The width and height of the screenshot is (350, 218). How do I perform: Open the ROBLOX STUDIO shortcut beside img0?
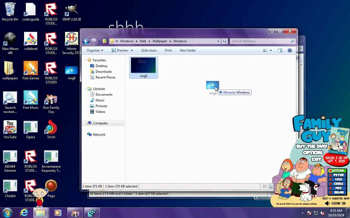(x=51, y=73)
